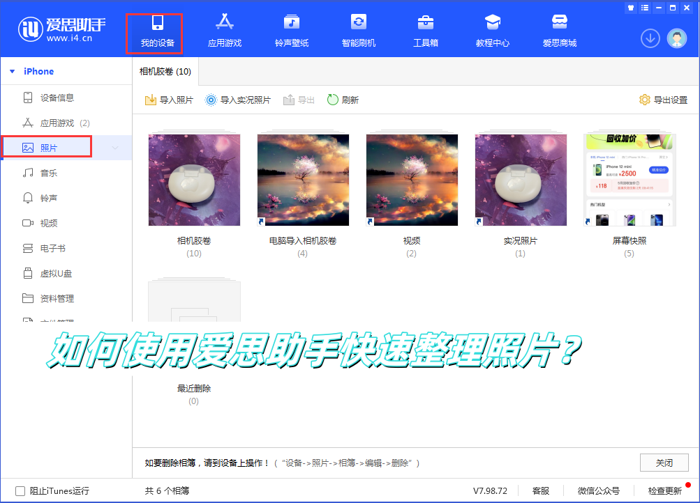Image resolution: width=700 pixels, height=503 pixels.
Task: Switch to the 相机胶卷 (10) tab
Action: pos(165,71)
